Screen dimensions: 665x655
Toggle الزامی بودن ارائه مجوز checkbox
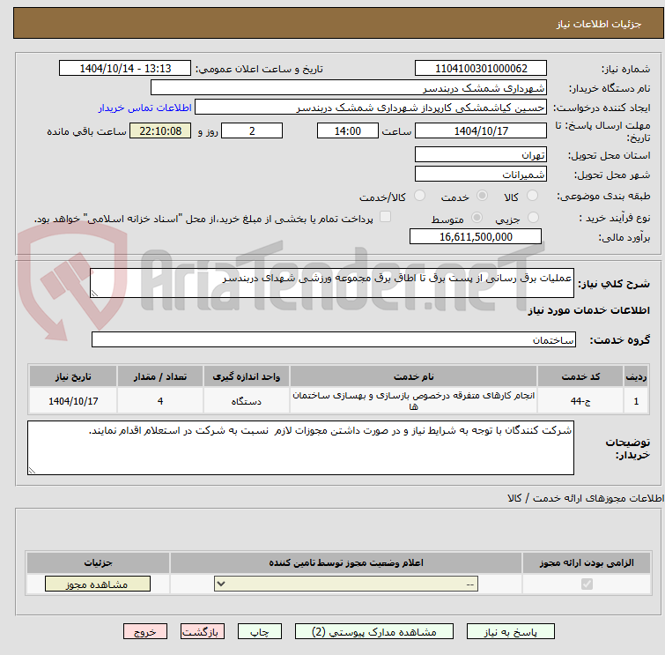tap(587, 584)
